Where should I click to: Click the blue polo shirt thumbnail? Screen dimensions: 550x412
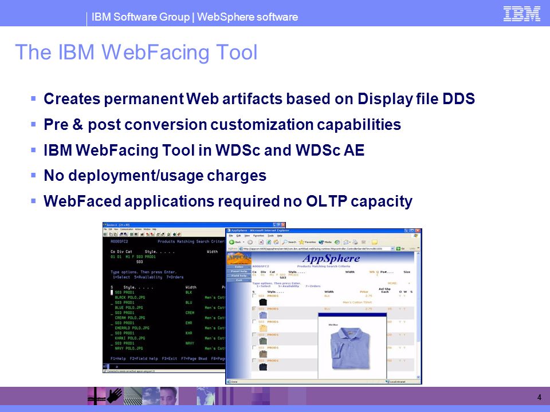pyautogui.click(x=263, y=315)
